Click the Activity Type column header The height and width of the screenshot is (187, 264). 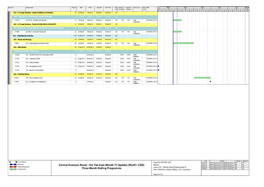click(x=137, y=8)
